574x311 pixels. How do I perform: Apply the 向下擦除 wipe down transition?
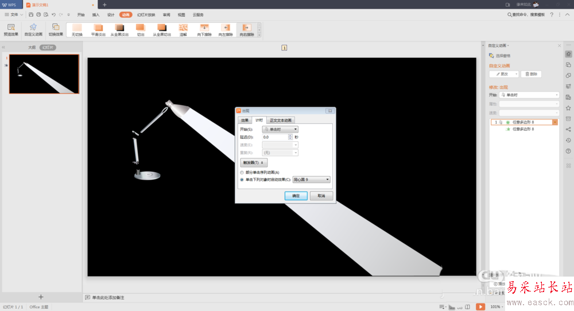point(204,30)
